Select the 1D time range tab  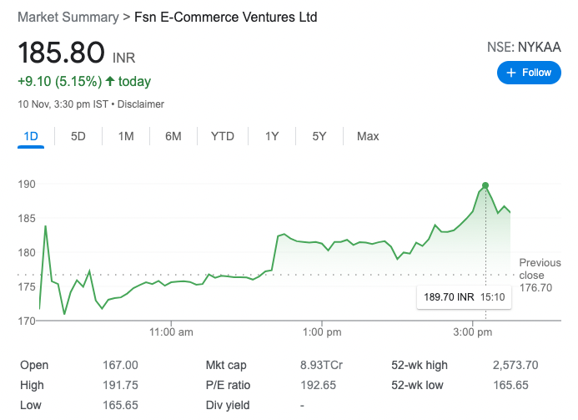pyautogui.click(x=31, y=137)
